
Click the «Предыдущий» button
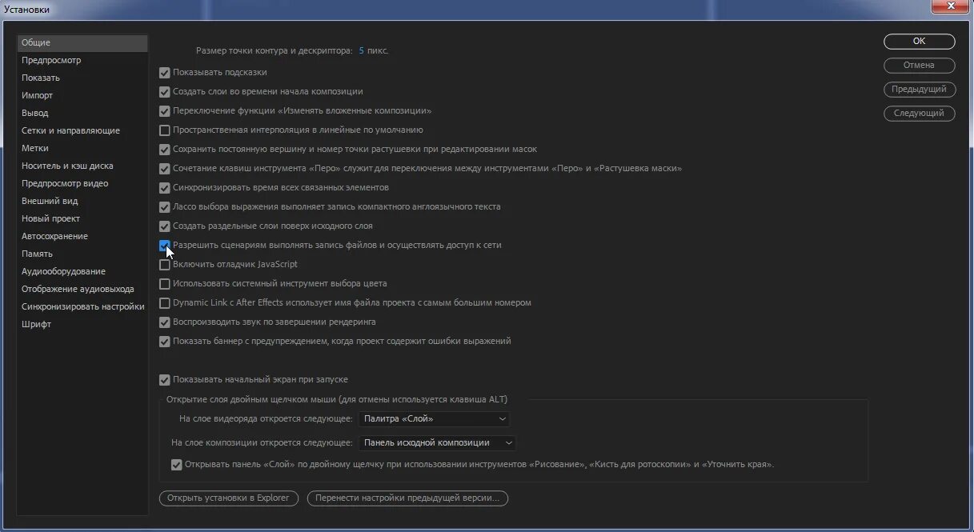pos(920,89)
